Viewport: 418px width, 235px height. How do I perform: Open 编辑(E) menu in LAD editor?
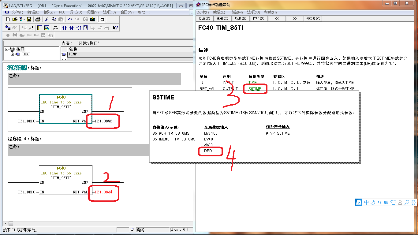pyautogui.click(x=33, y=12)
